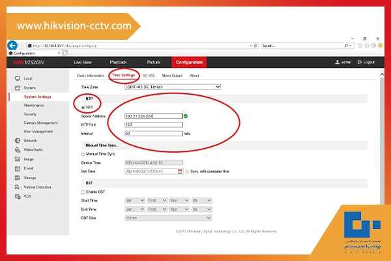Screen dimensions: 391x261
Task: Switch to the Live View tab
Action: 83,62
